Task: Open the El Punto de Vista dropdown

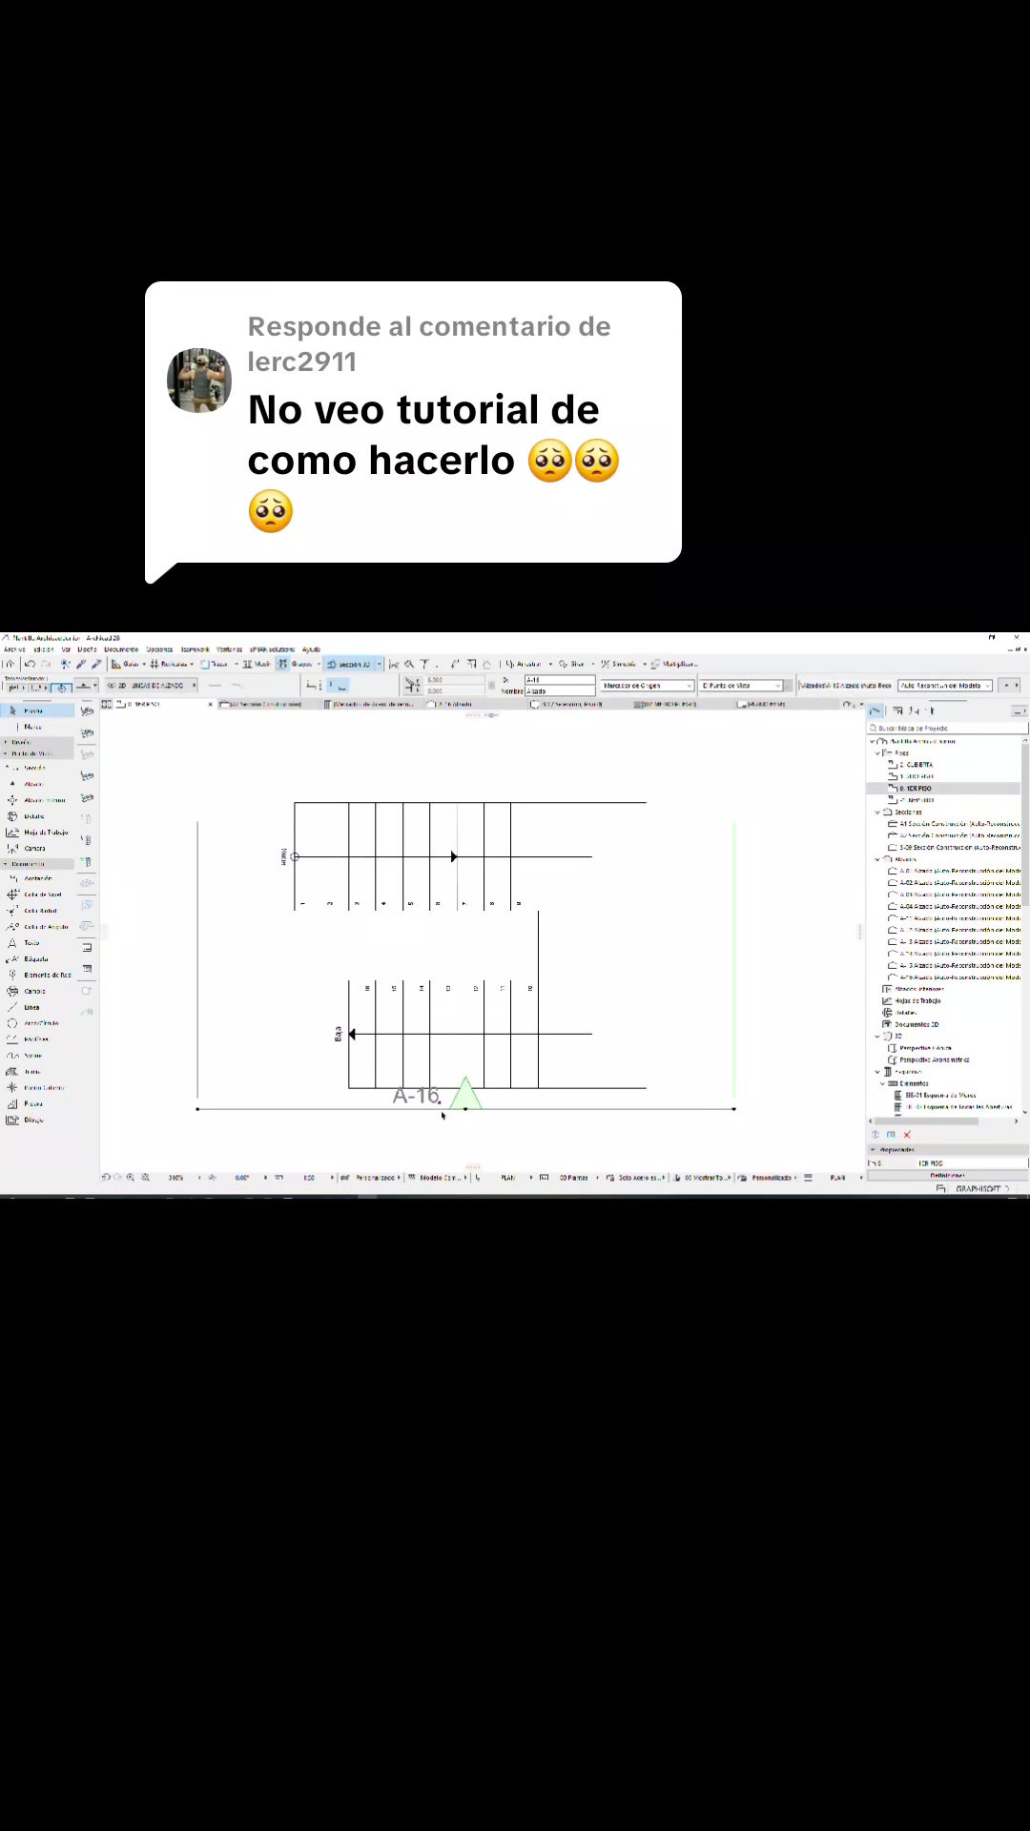Action: tap(742, 686)
